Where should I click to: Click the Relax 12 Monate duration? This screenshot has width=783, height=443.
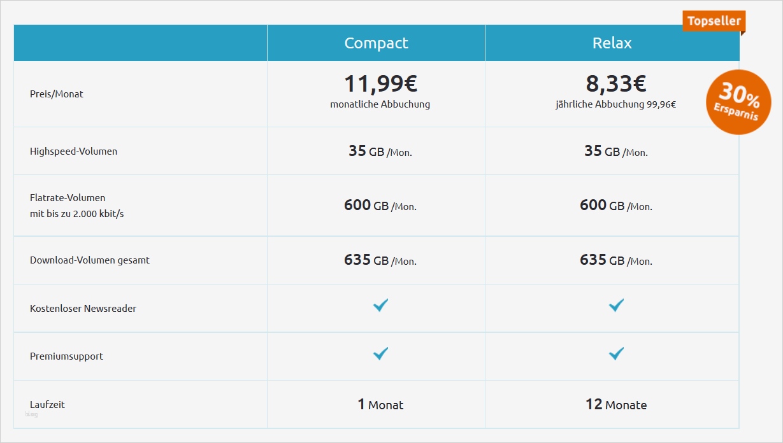(x=616, y=405)
